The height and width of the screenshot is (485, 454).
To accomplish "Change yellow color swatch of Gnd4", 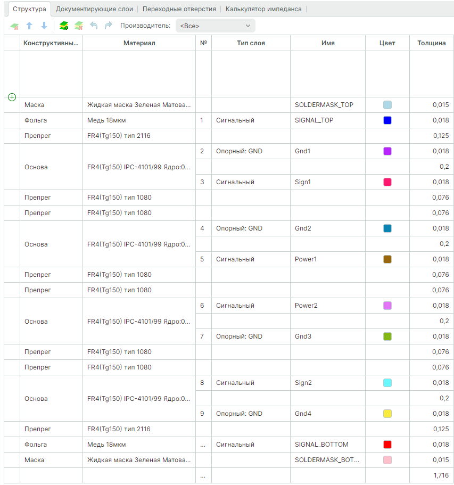I will tap(387, 414).
